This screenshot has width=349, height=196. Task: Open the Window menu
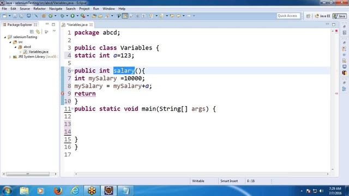[109, 9]
